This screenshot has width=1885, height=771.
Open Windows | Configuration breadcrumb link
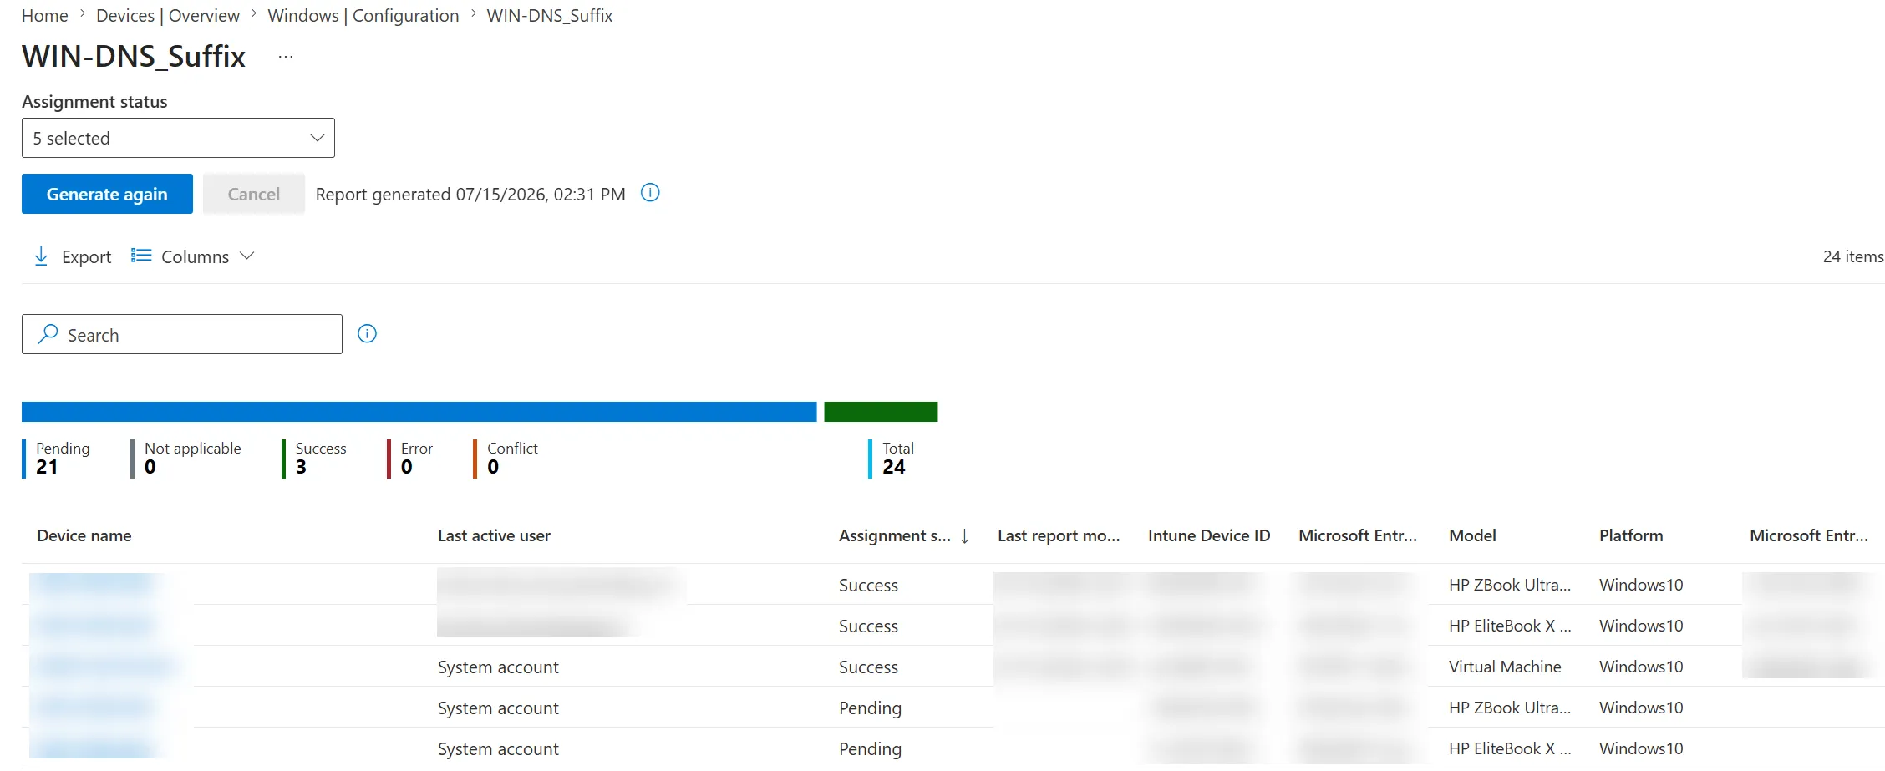click(x=363, y=15)
